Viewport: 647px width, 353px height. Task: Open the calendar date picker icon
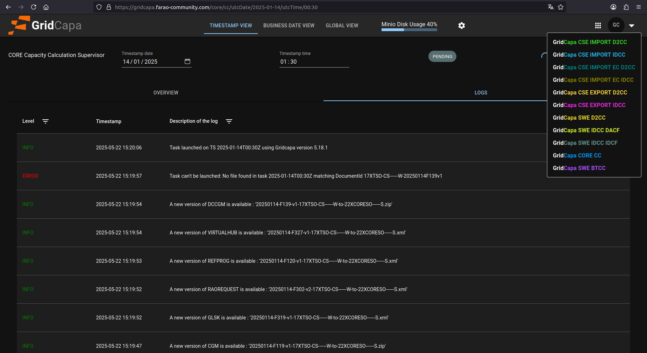pos(187,62)
